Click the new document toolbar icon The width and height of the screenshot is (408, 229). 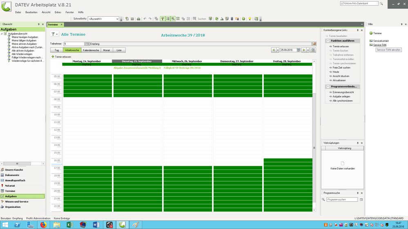click(127, 19)
